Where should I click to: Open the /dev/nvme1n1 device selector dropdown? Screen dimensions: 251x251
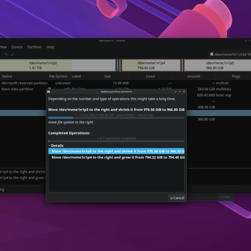(x=231, y=55)
